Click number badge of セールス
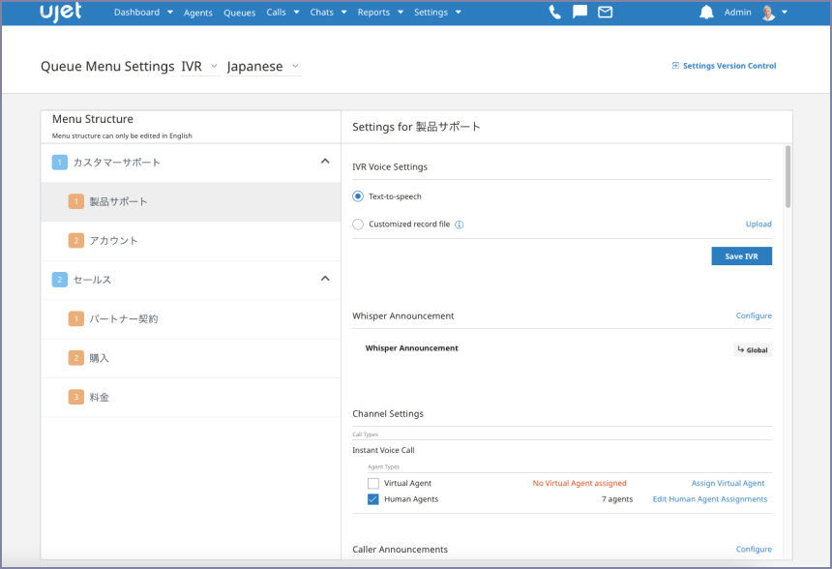The height and width of the screenshot is (569, 832). [59, 280]
